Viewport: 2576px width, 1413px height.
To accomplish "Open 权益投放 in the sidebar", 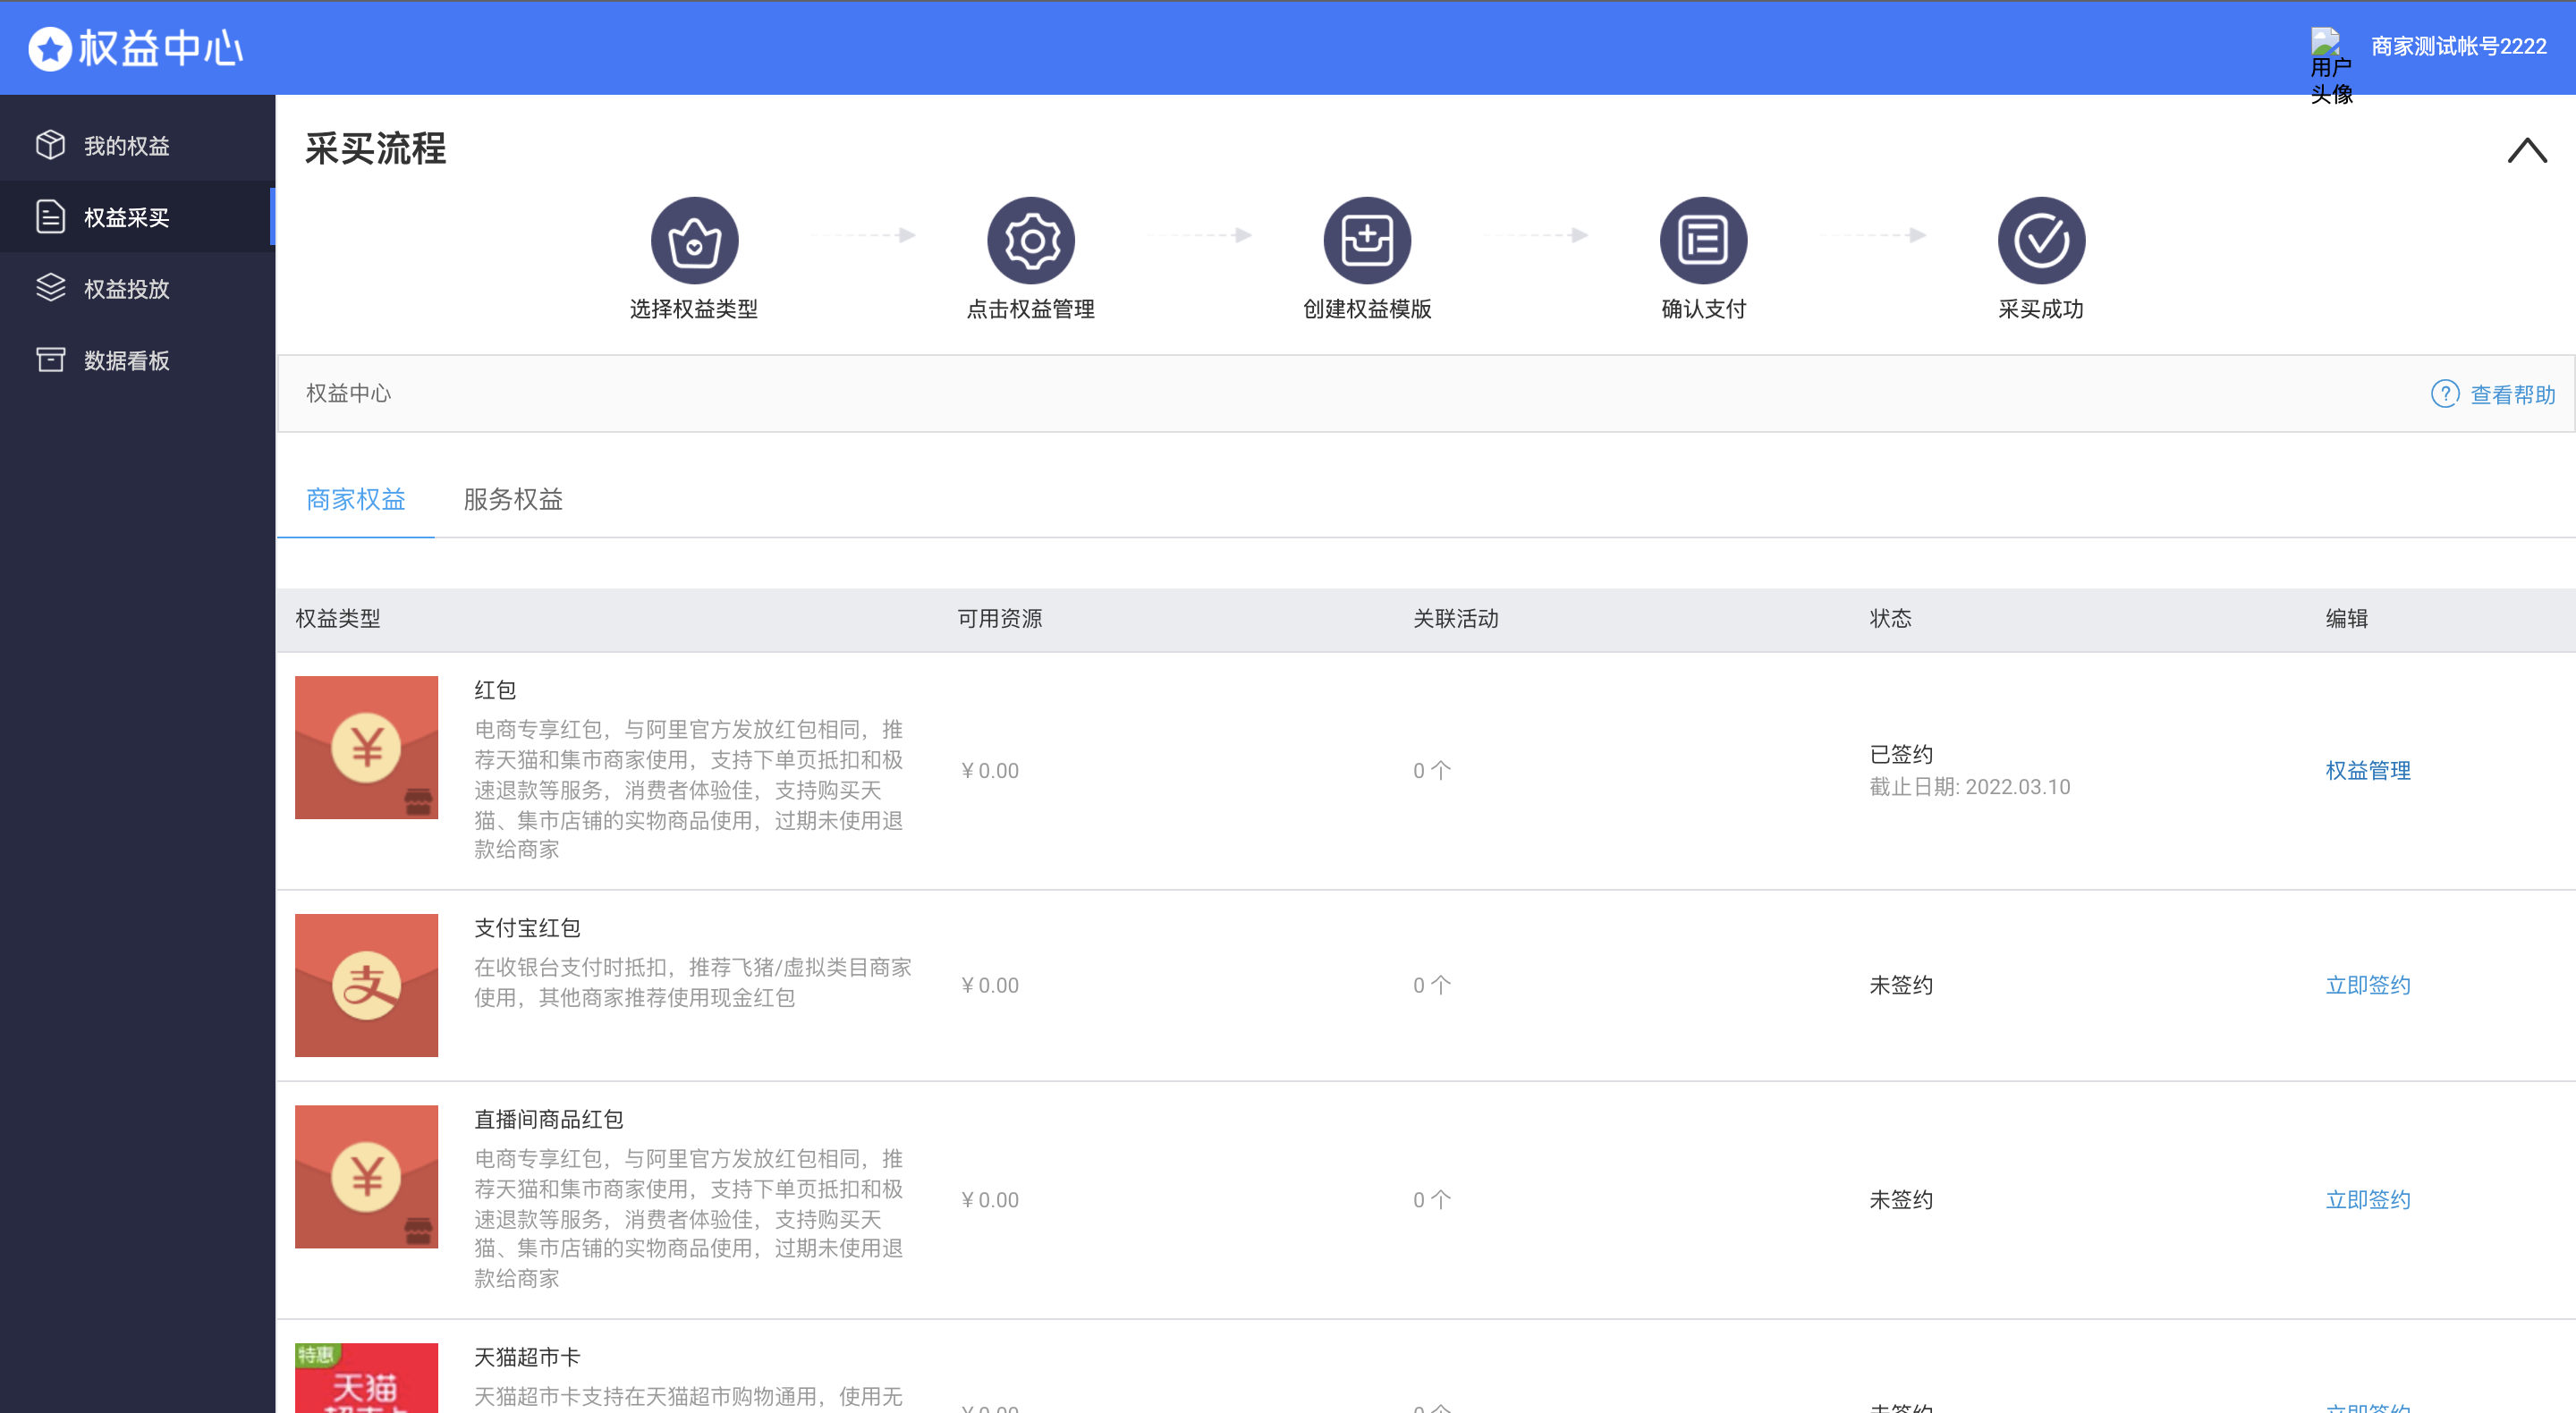I will (126, 289).
